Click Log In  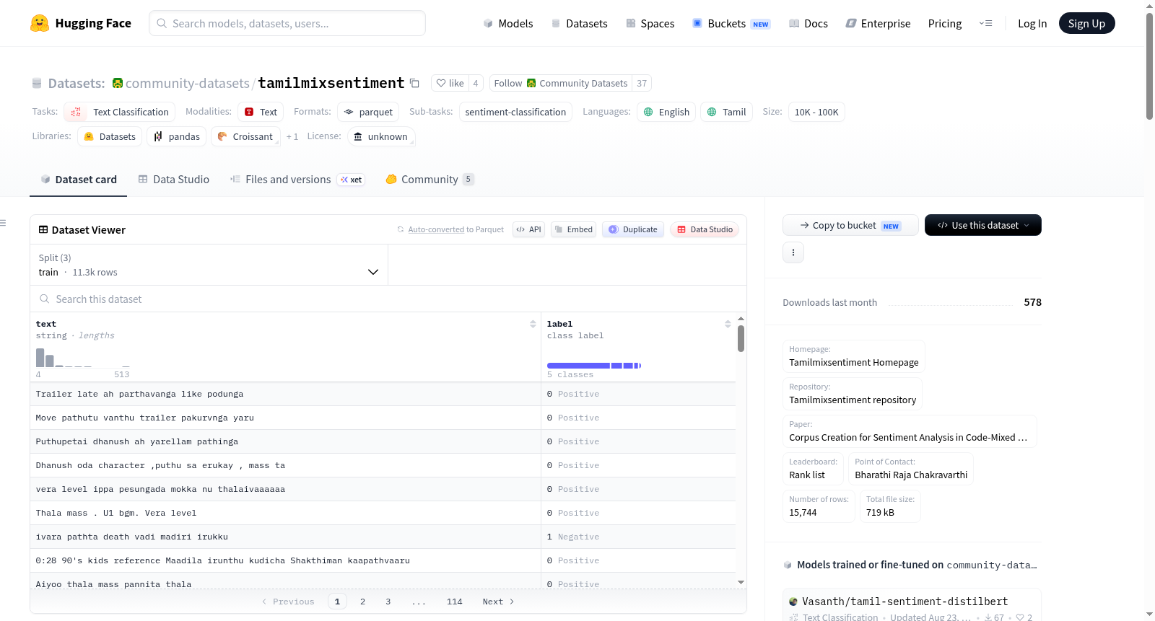coord(1032,23)
